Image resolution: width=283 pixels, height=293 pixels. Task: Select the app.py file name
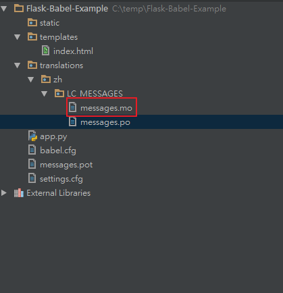(53, 136)
